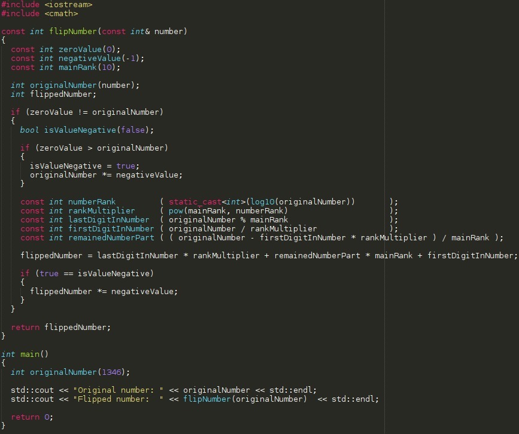Click the 'const int mainRank(10);' line
The width and height of the screenshot is (519, 434).
pyautogui.click(x=65, y=67)
